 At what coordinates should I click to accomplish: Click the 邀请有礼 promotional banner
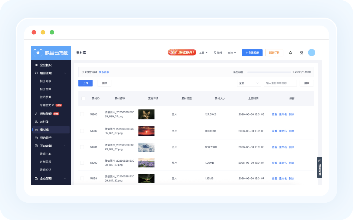coord(182,52)
